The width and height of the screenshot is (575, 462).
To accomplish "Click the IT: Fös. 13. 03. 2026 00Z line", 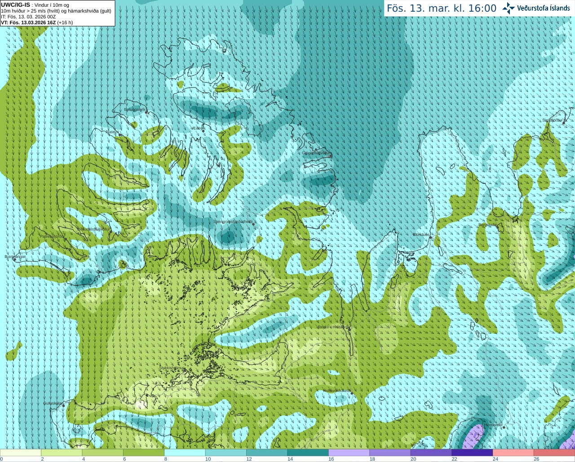I will coord(28,17).
